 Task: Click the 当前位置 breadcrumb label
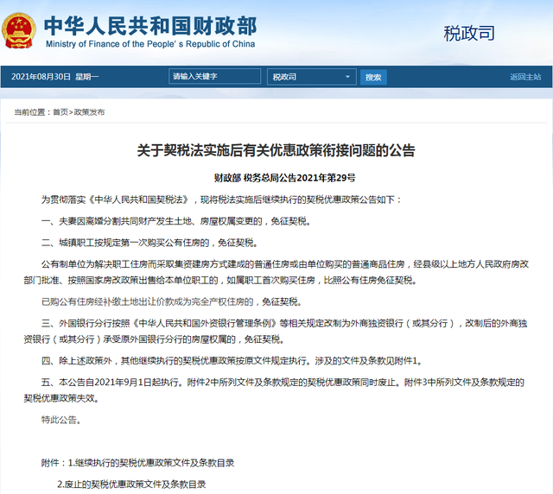[30, 112]
